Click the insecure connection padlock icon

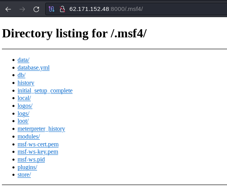coord(62,9)
